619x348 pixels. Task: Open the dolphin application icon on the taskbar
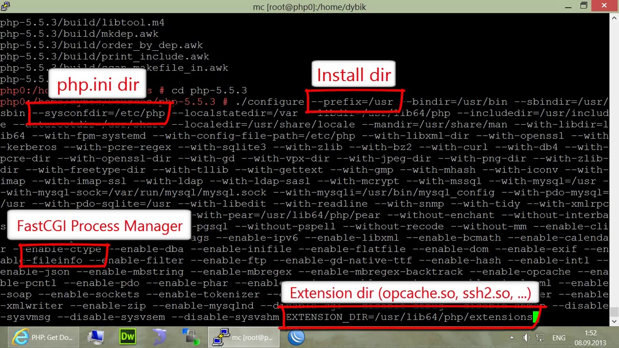pos(160,337)
